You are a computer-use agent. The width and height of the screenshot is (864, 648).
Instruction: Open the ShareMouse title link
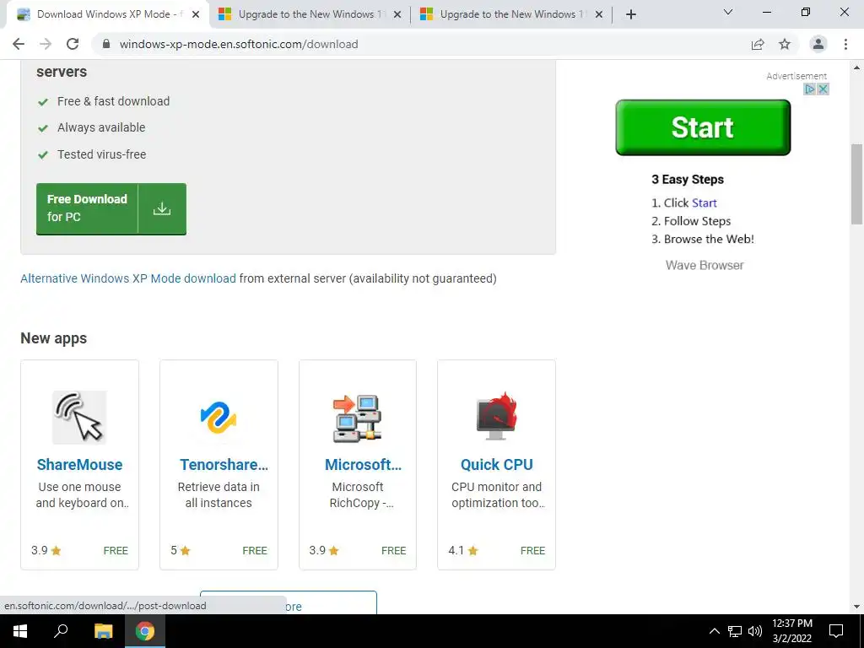click(79, 465)
